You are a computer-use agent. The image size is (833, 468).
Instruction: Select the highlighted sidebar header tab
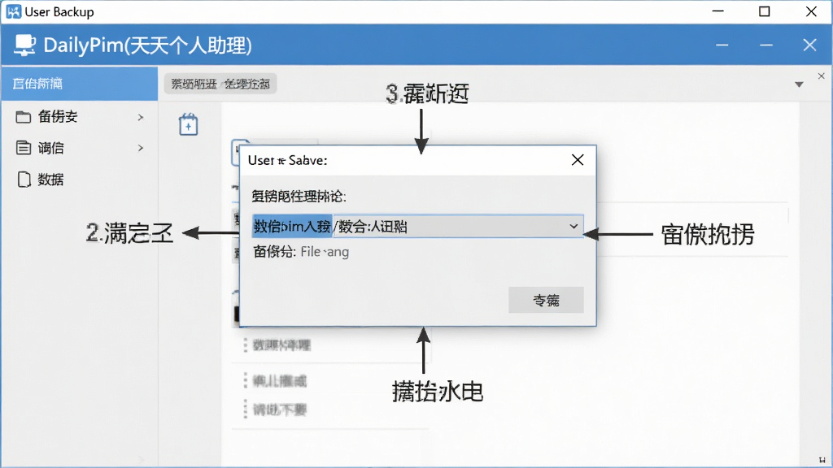click(x=80, y=84)
